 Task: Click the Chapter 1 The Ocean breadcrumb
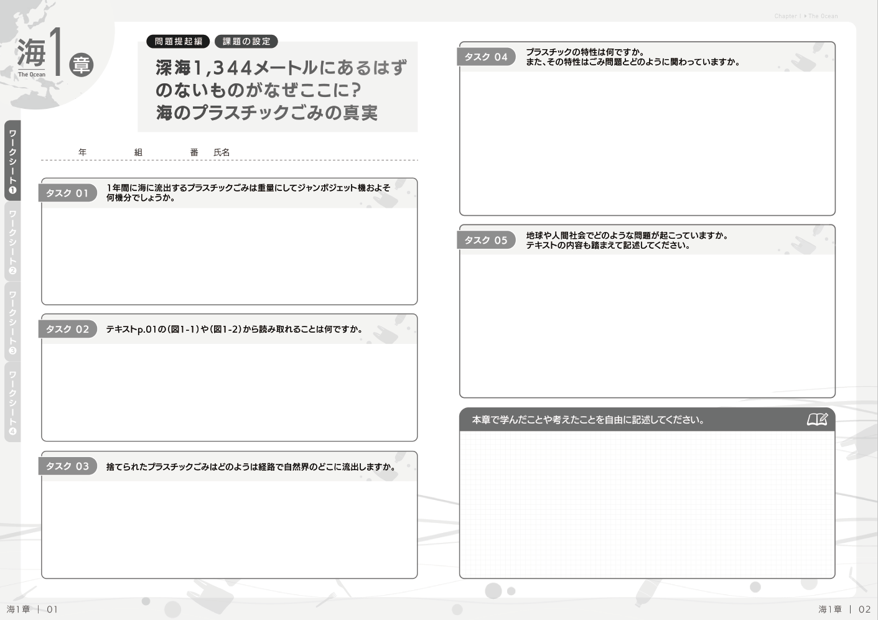pyautogui.click(x=806, y=16)
